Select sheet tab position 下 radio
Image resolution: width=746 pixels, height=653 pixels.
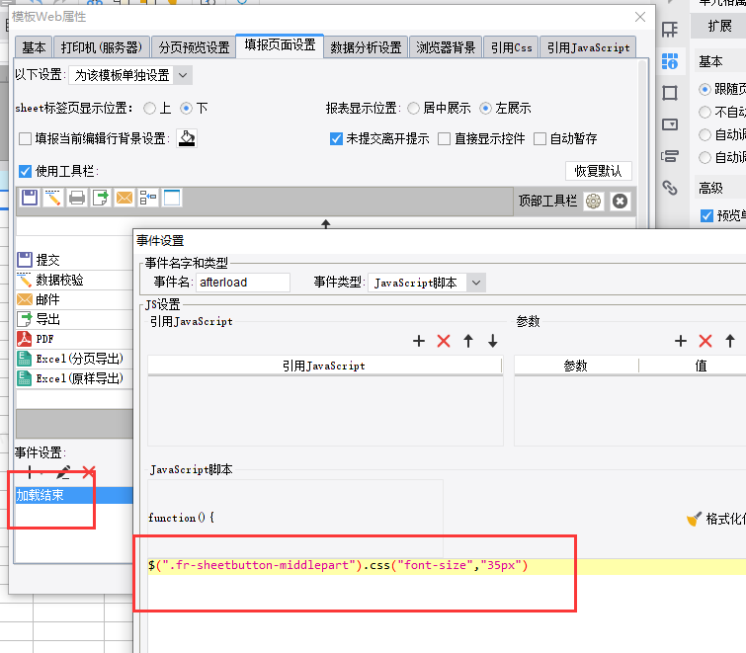(x=186, y=109)
